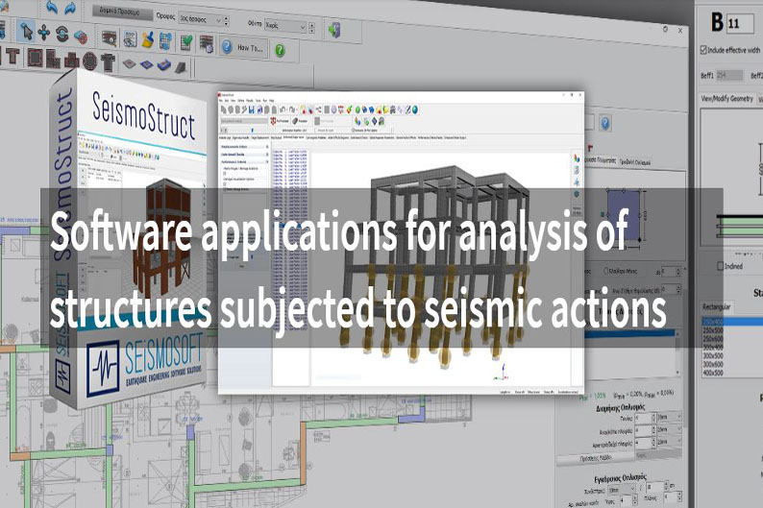The height and width of the screenshot is (508, 763).
Task: Click the blue column cross-section preview
Action: pyautogui.click(x=625, y=215)
